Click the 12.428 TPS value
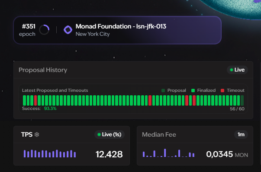Screen dimensions: 261x172 pyautogui.click(x=109, y=154)
